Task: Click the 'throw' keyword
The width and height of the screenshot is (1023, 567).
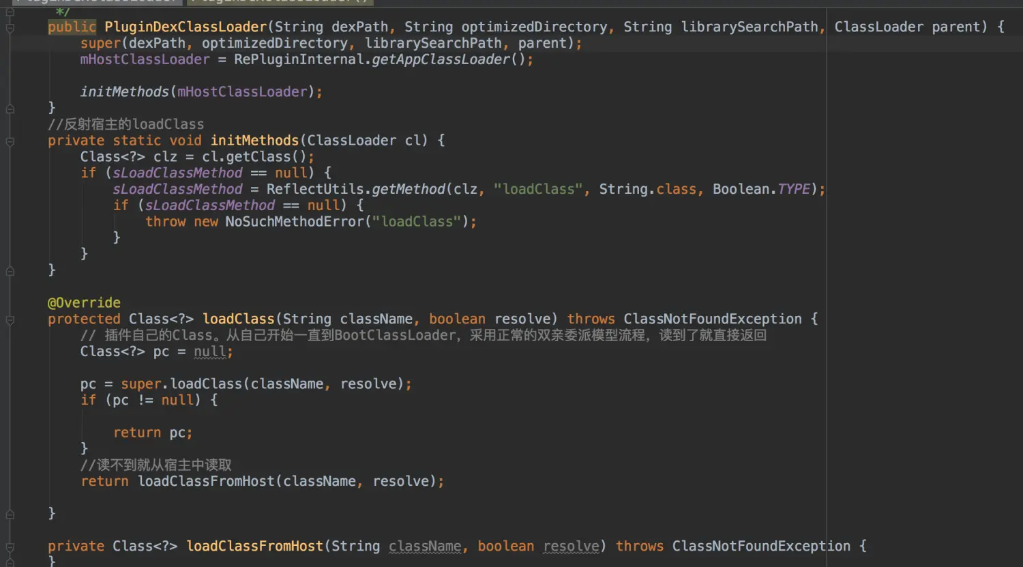Action: 165,222
